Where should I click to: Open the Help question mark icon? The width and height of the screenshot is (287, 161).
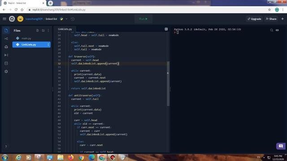click(6, 147)
